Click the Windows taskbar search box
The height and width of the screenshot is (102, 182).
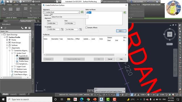click(29, 99)
